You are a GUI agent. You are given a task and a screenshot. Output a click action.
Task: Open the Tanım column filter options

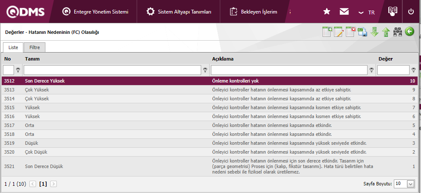[205, 70]
